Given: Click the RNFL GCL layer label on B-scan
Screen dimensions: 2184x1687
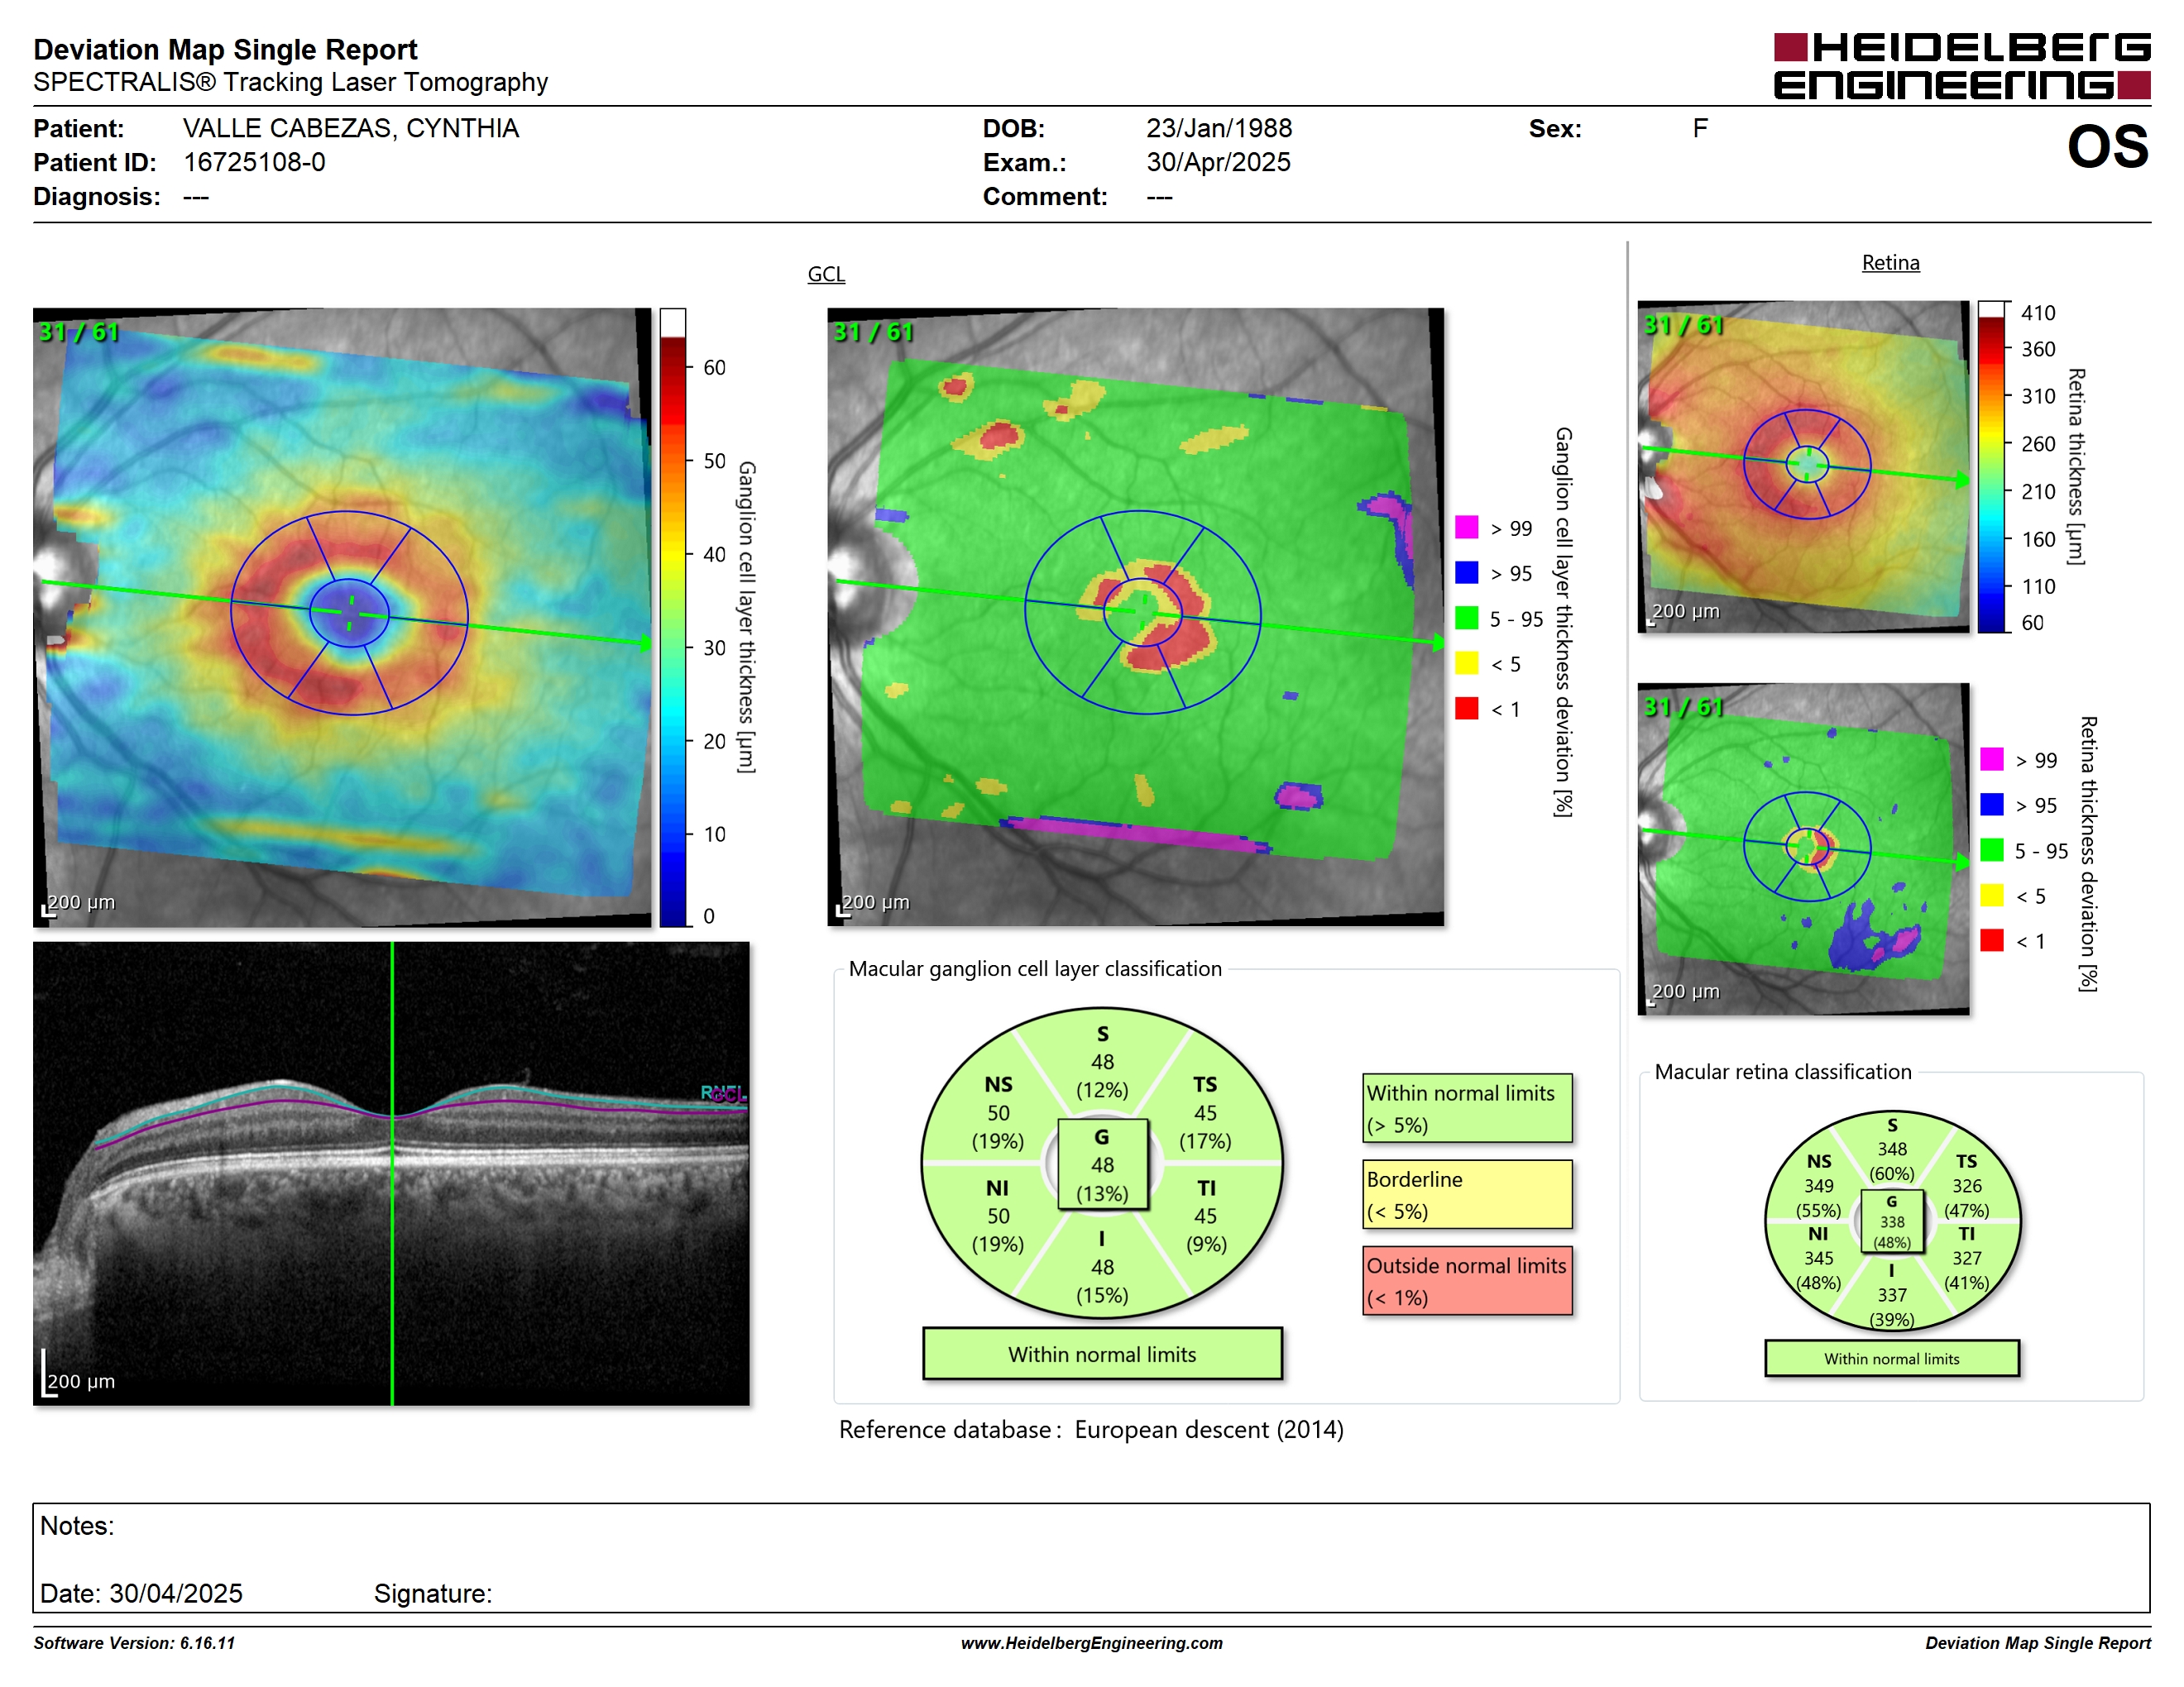Looking at the screenshot, I should coord(724,1093).
